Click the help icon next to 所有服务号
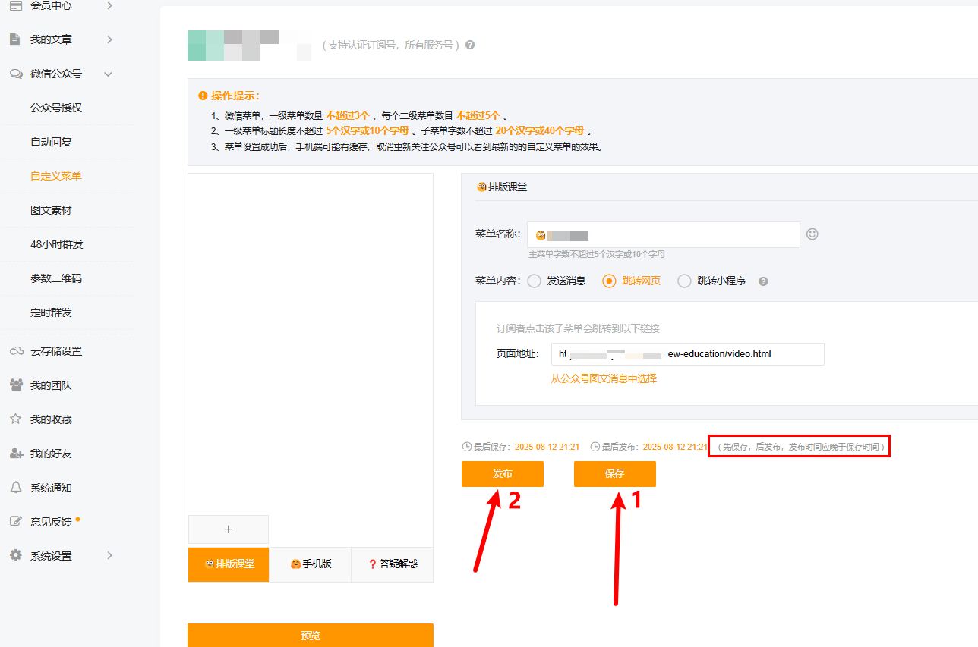 tap(470, 45)
